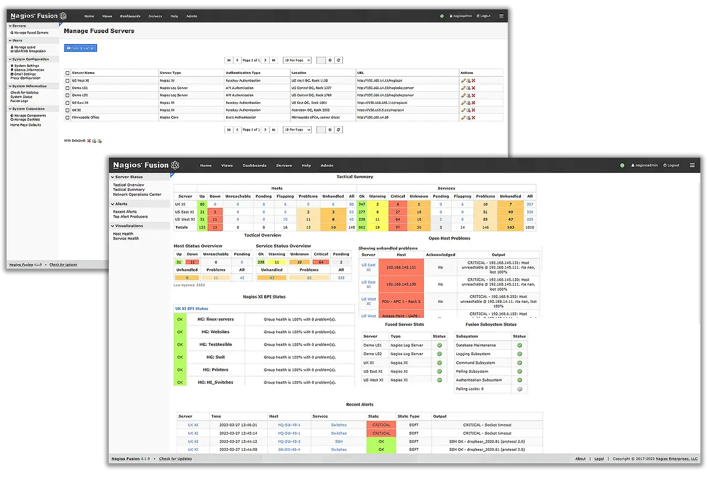Viewport: 707px width, 481px height.
Task: Collapse the System Extensions section
Action: (x=33, y=109)
